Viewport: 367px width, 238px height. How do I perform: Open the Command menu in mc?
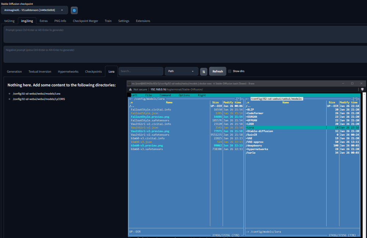[165, 95]
